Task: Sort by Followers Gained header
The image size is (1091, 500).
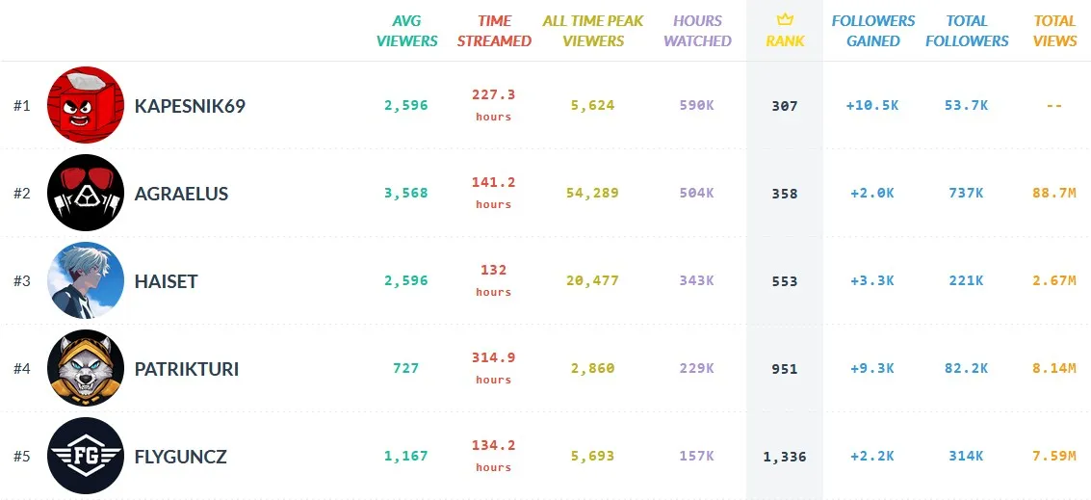Action: [x=873, y=31]
